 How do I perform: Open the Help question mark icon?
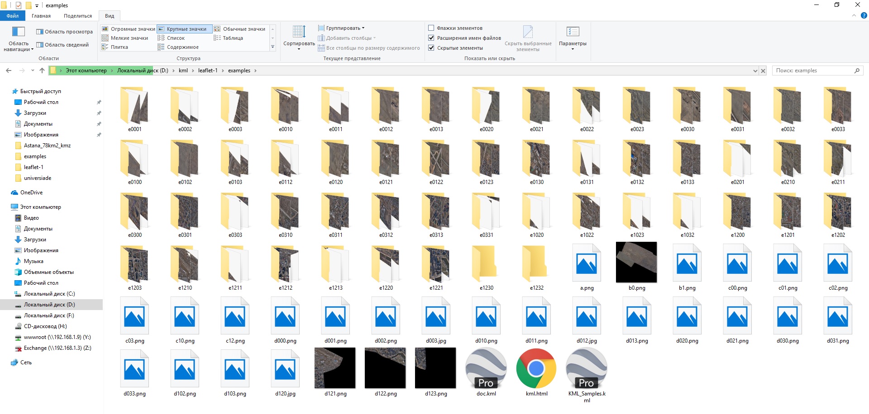(864, 15)
